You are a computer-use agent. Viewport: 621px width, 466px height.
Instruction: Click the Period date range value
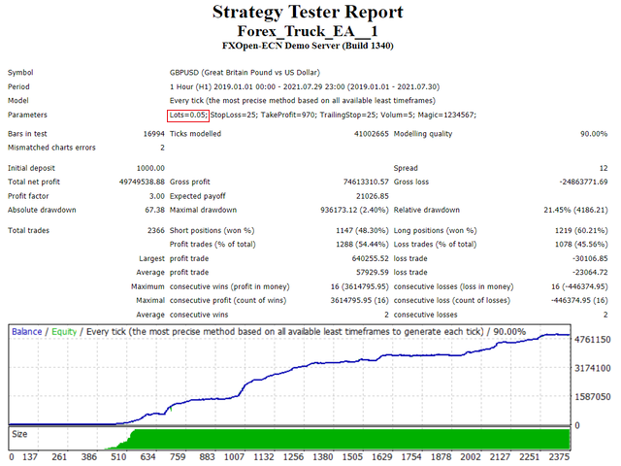(304, 86)
